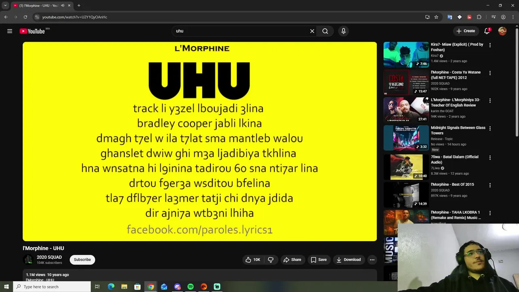Click the Windows taskbar search box
This screenshot has height=292, width=519.
click(x=52, y=287)
